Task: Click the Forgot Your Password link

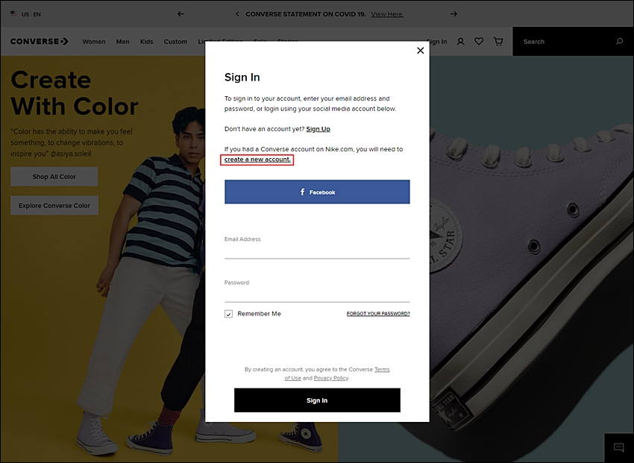Action: pos(378,314)
